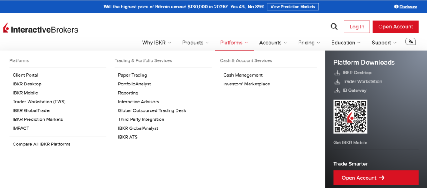Open IBKR GlobalAnalyst
This screenshot has height=188, width=427.
[x=138, y=128]
